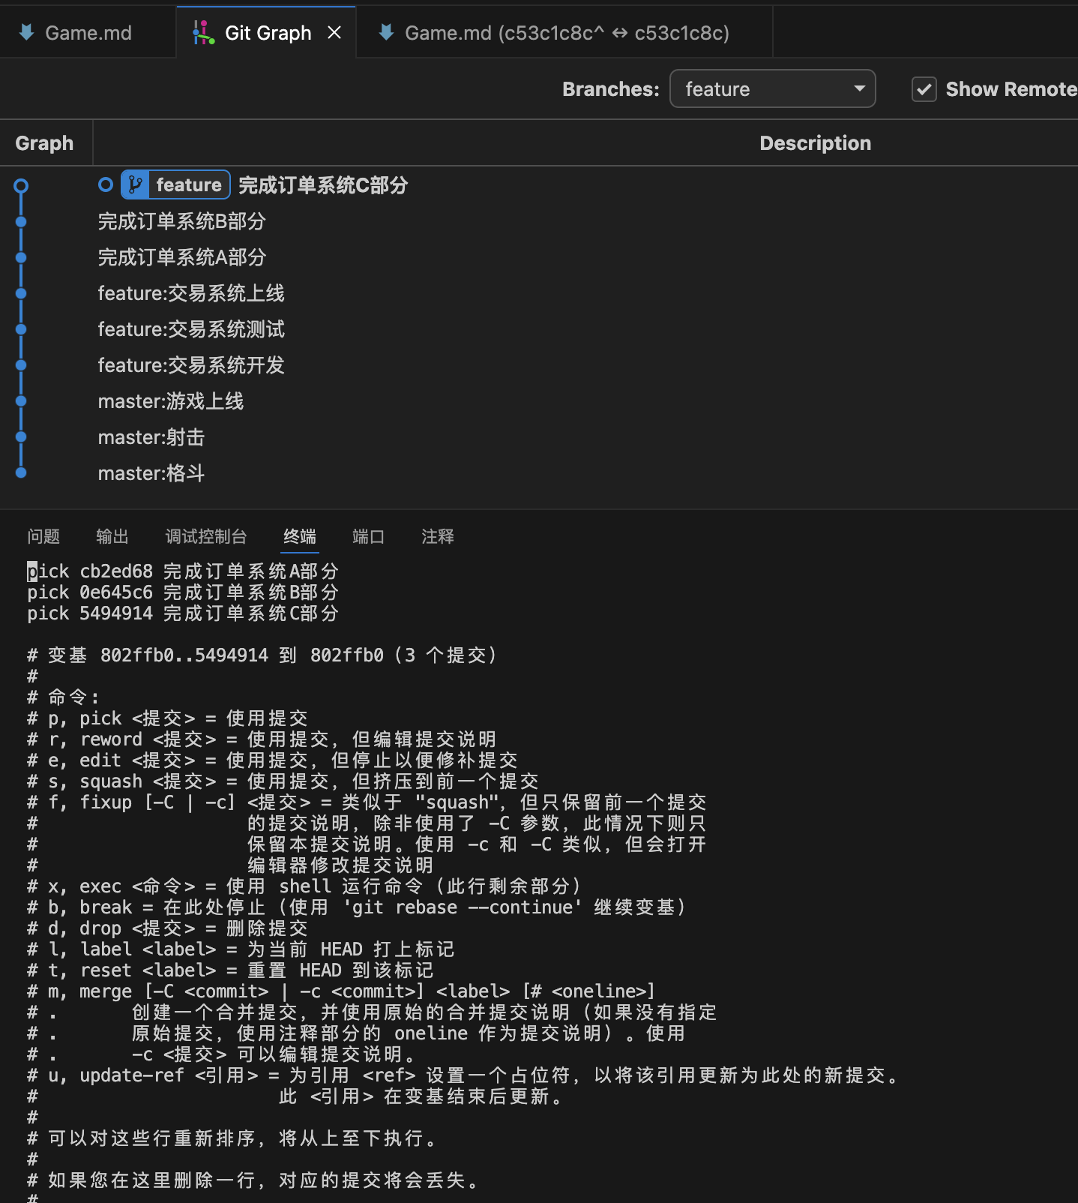The image size is (1078, 1203).
Task: Select the Git Graph tab
Action: [x=267, y=33]
